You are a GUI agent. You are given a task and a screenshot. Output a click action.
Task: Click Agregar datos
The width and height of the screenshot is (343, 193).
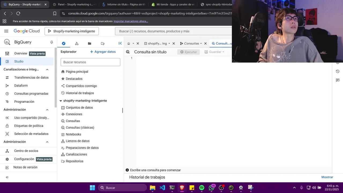(103, 52)
